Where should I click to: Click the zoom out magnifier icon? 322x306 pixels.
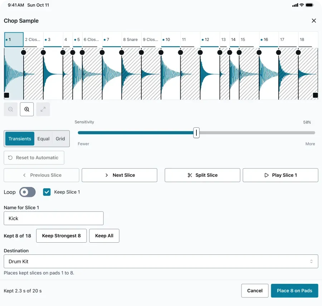click(x=11, y=109)
